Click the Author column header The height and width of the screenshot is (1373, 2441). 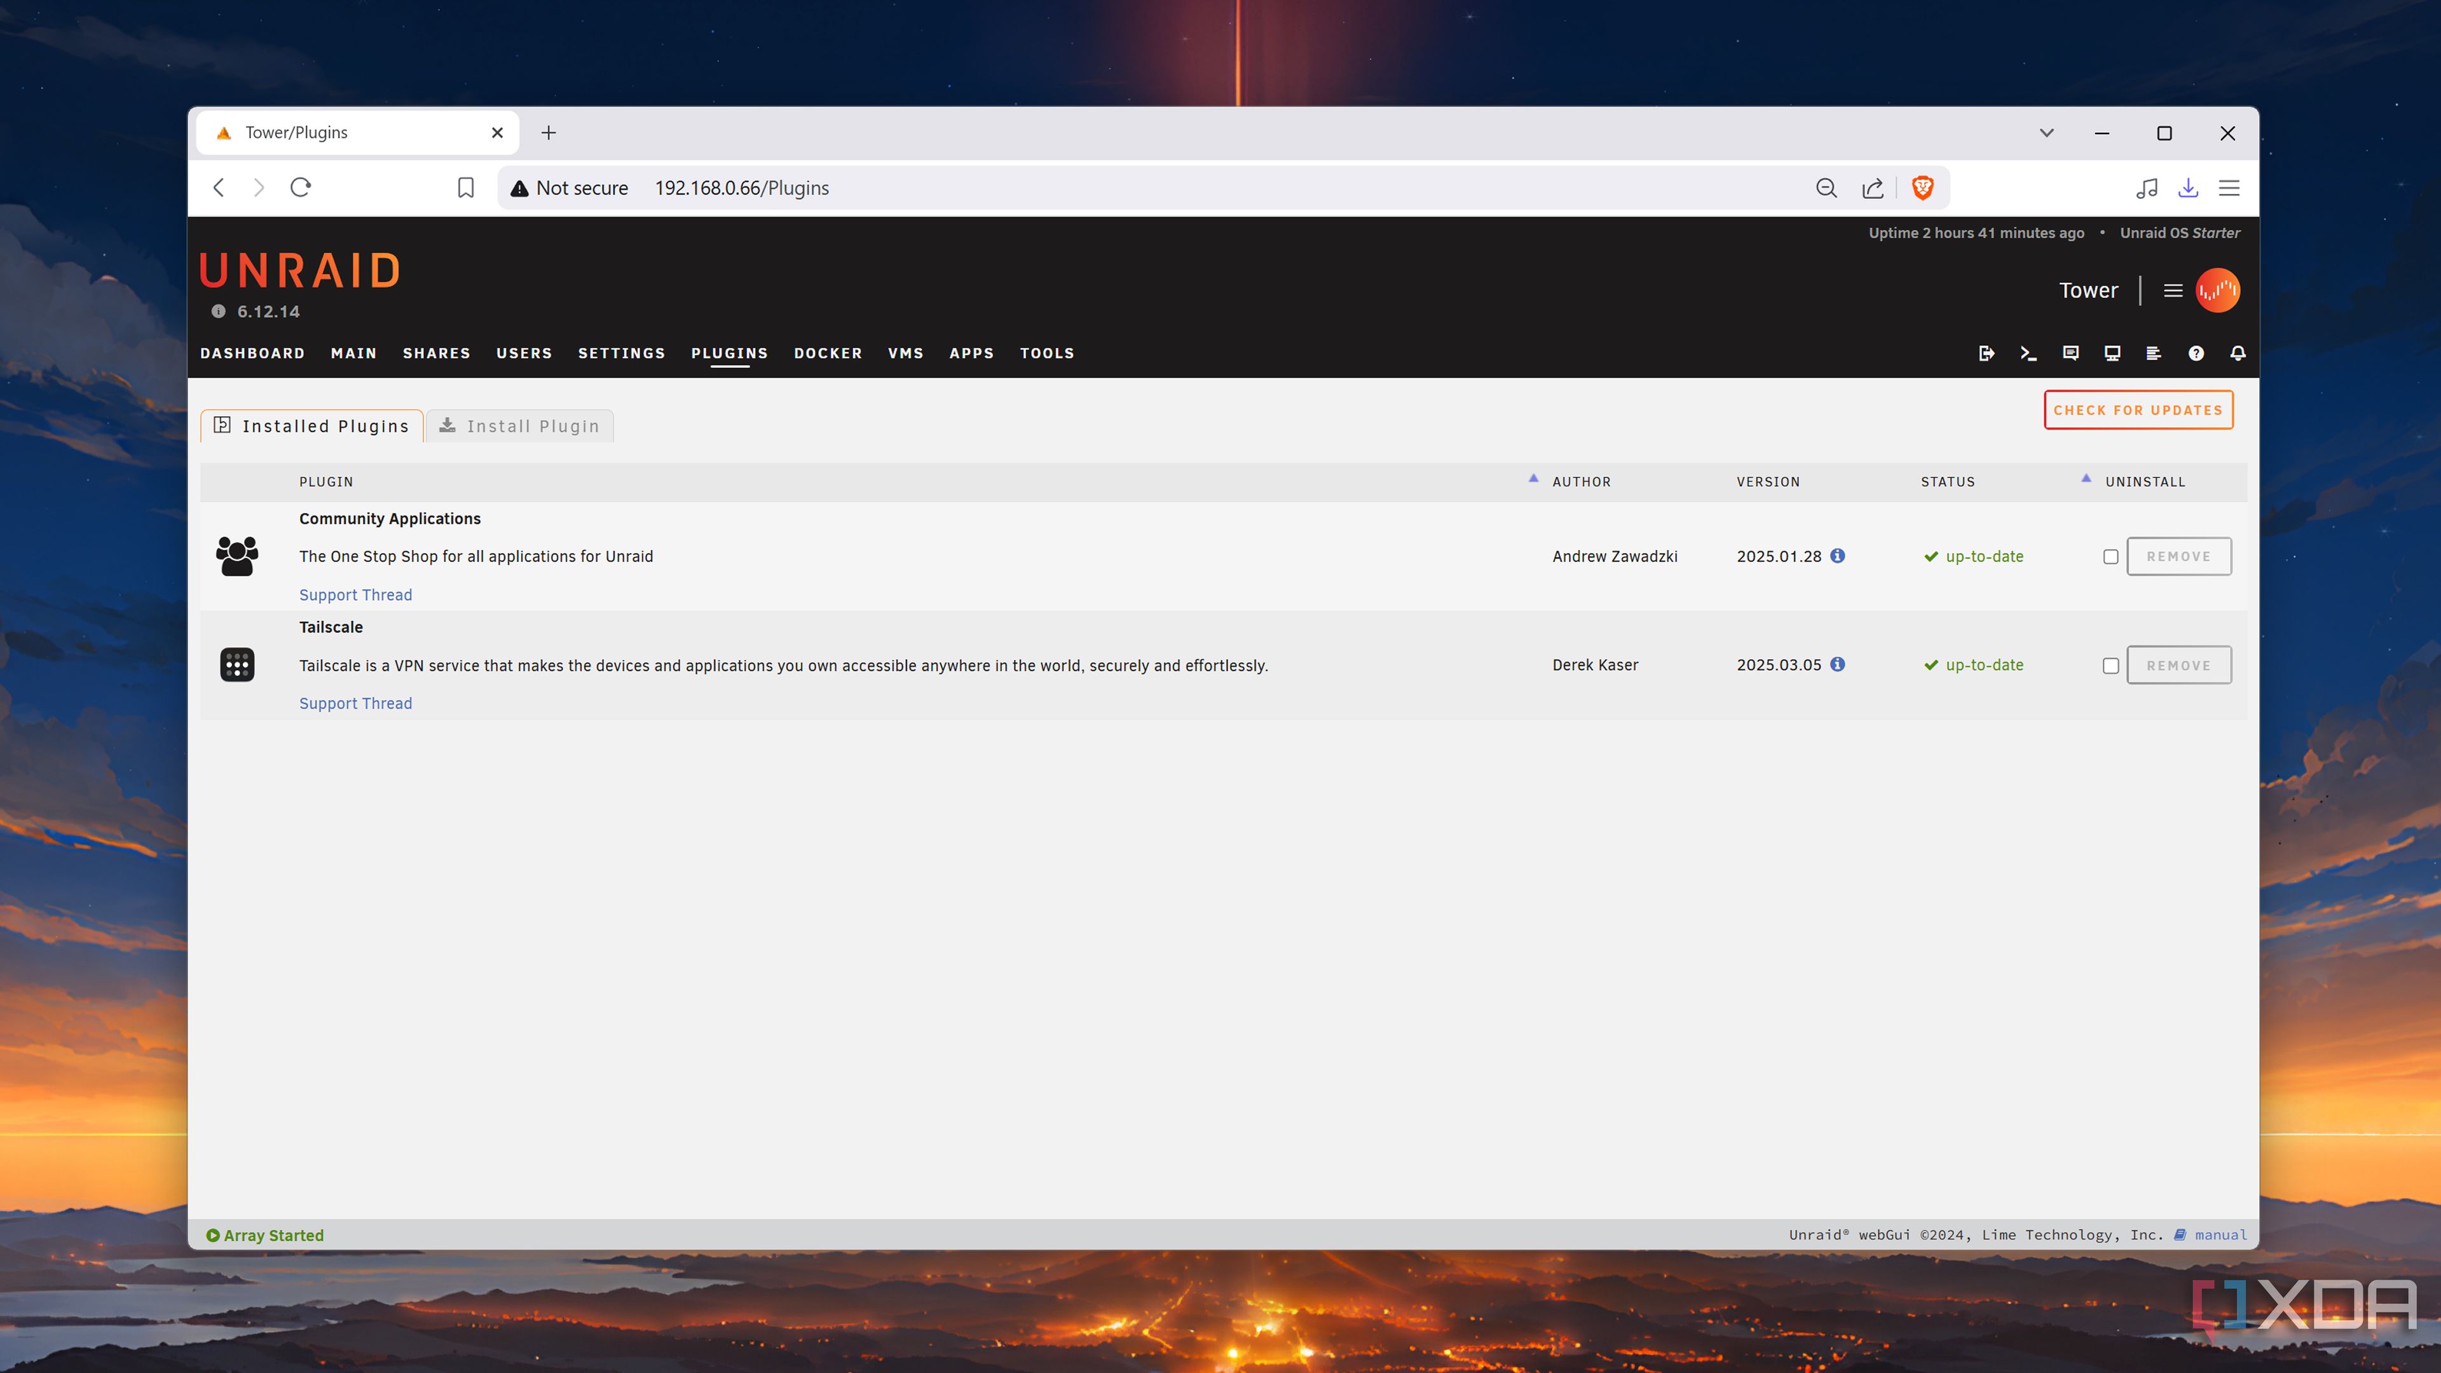pos(1580,482)
